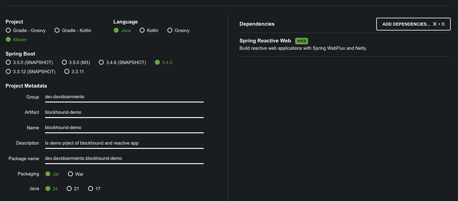This screenshot has width=458, height=201.
Task: Focus the Package name field
Action: point(124,159)
